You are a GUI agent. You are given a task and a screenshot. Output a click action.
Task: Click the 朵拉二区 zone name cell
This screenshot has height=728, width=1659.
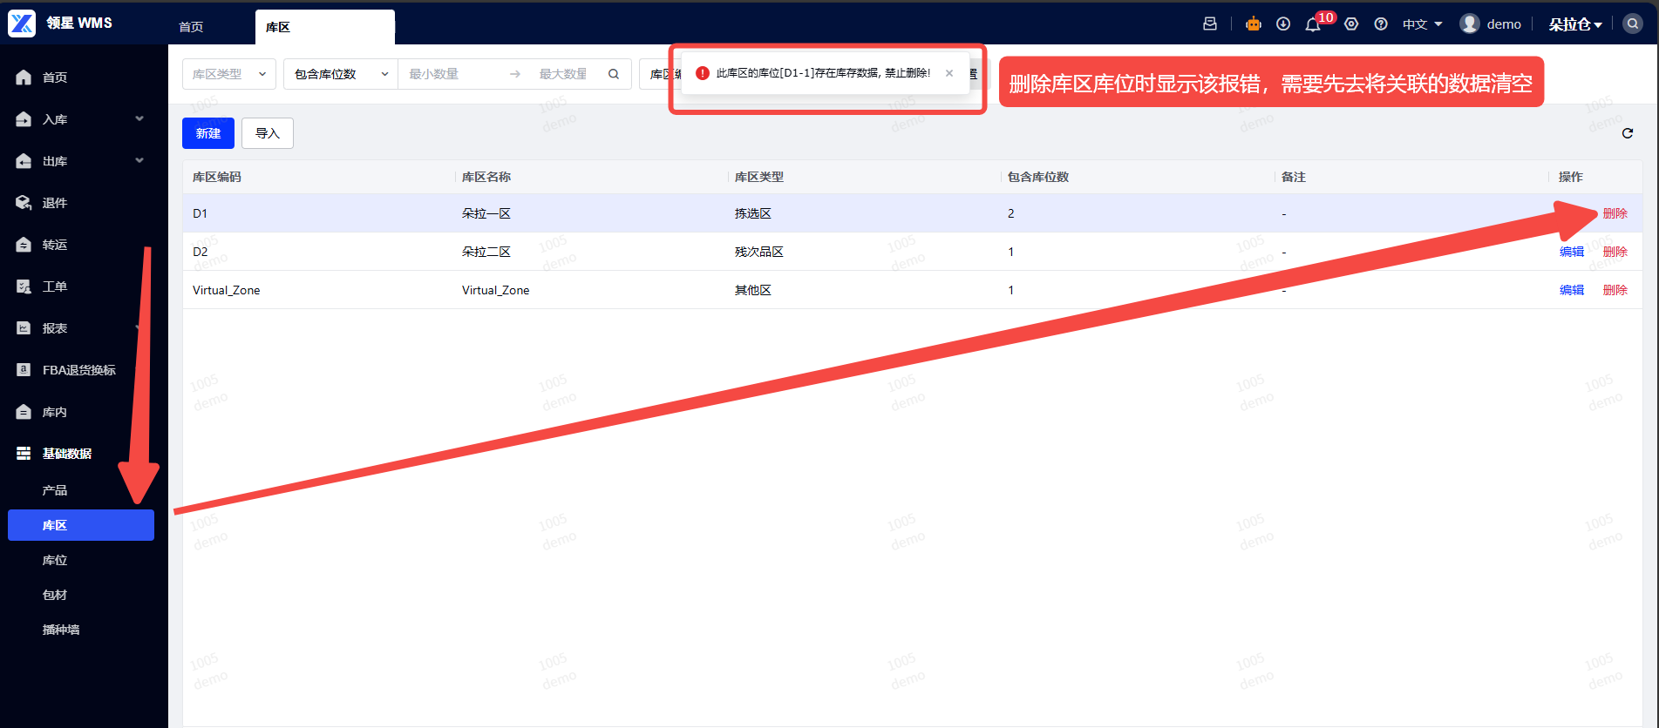pos(486,252)
